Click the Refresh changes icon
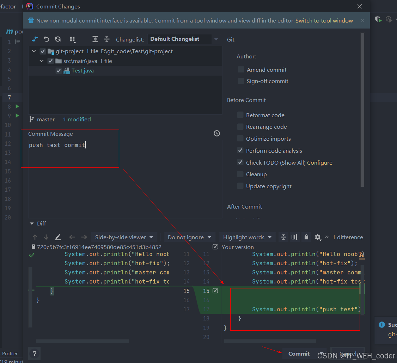 click(x=58, y=39)
